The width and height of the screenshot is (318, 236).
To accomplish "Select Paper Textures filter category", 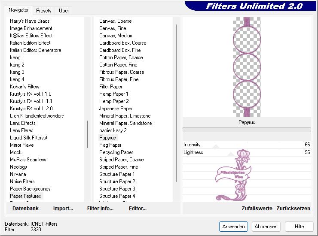I will tap(26, 196).
